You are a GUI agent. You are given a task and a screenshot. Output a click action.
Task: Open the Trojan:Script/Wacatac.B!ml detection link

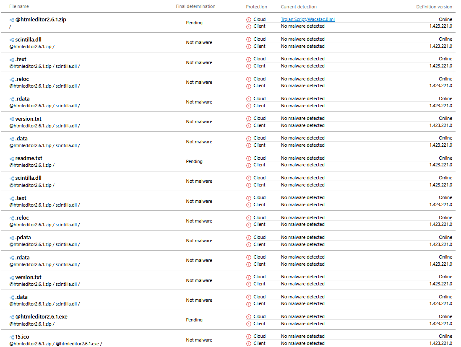tap(307, 19)
